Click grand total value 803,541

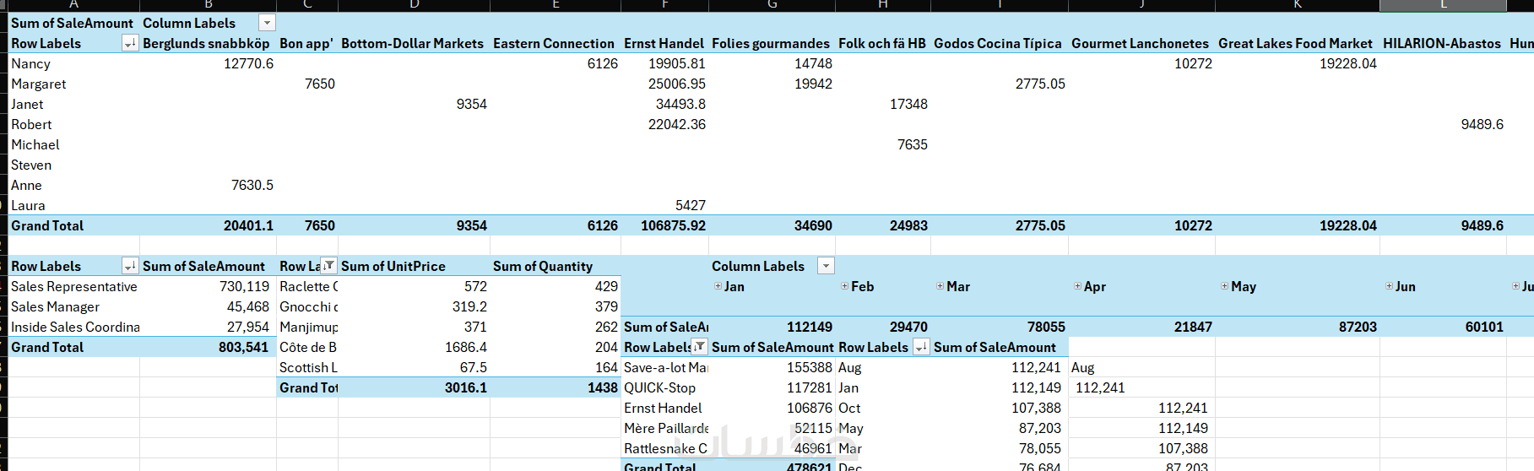pos(243,347)
